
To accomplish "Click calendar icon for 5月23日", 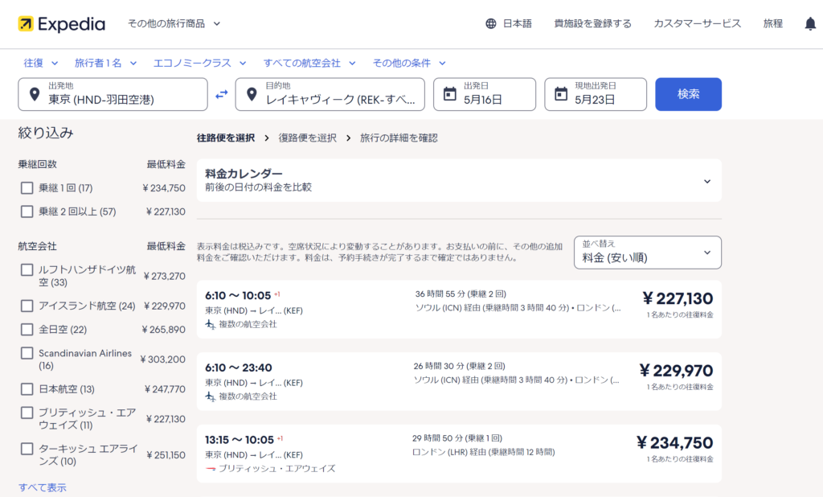I will click(561, 94).
